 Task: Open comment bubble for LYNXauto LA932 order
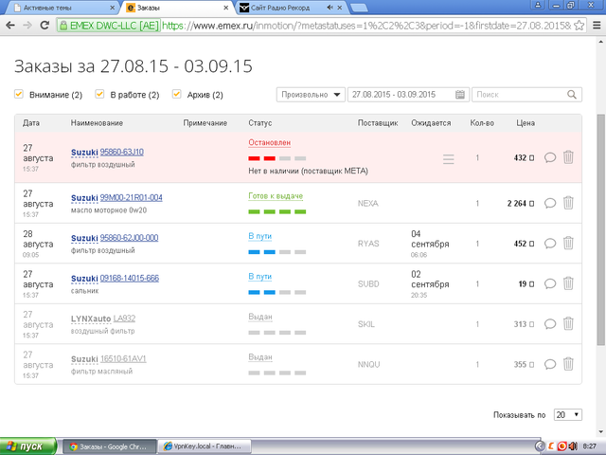coord(550,324)
